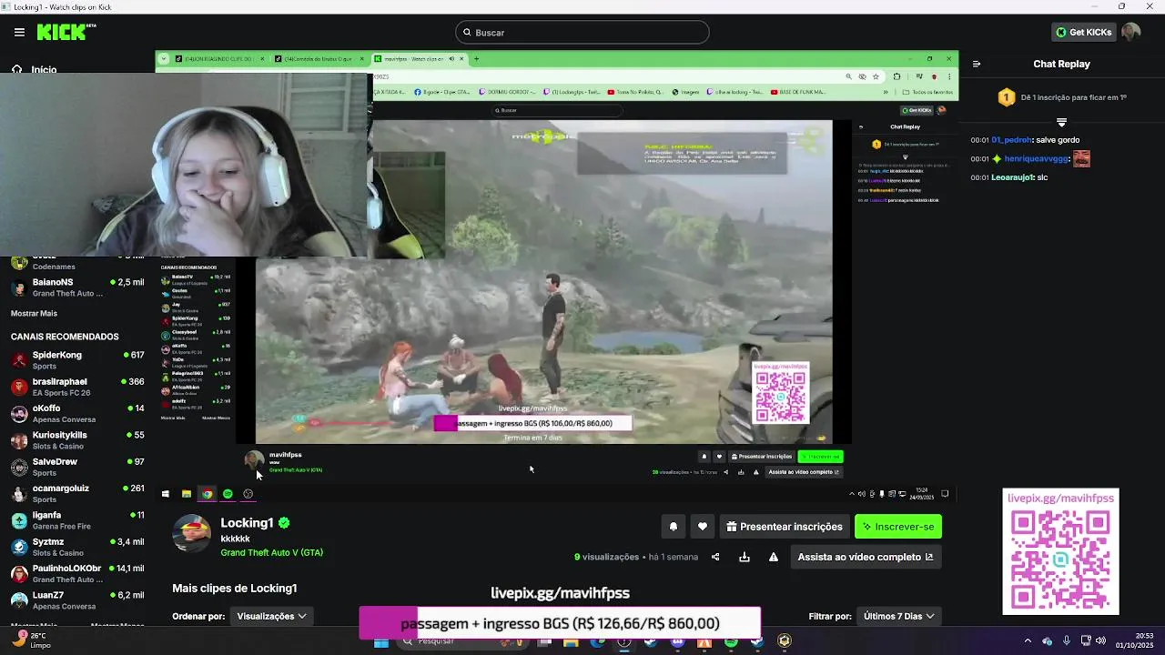Open Locking1 channel avatar
Image resolution: width=1165 pixels, height=655 pixels.
tap(192, 533)
